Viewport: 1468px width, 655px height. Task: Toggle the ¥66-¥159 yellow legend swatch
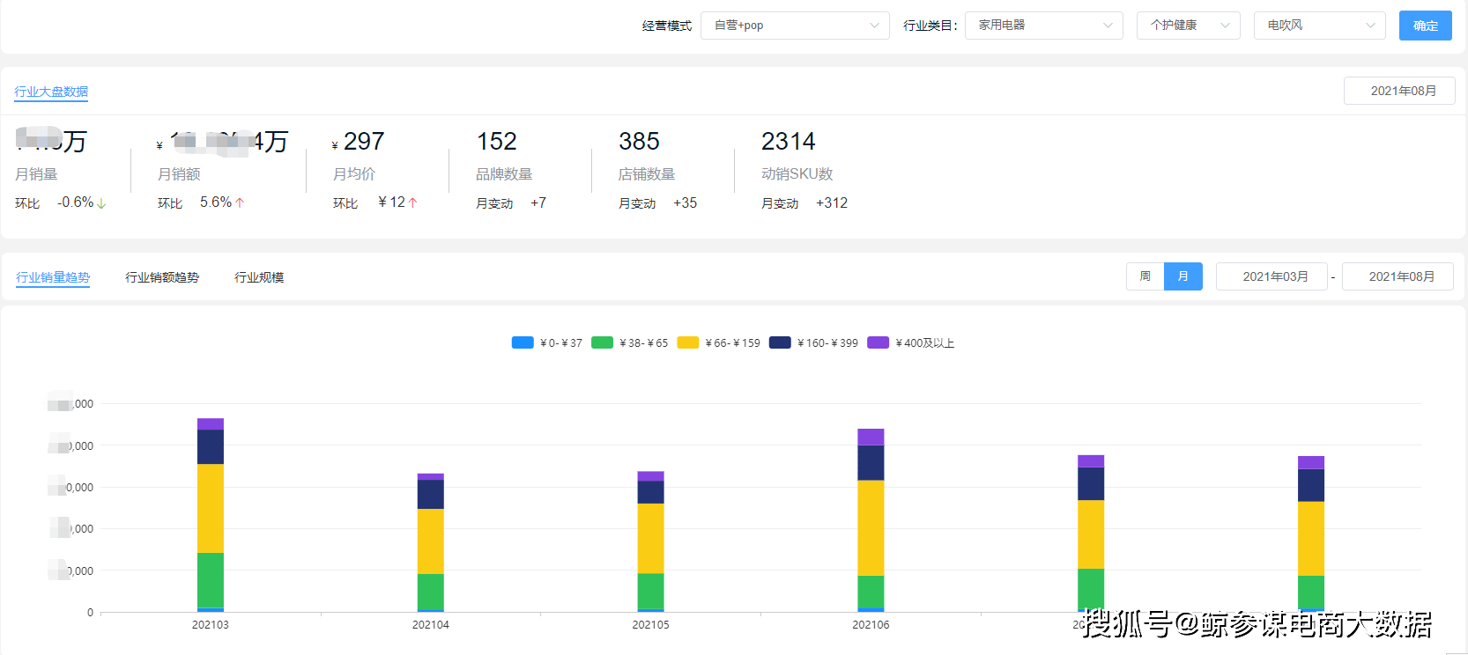[688, 342]
